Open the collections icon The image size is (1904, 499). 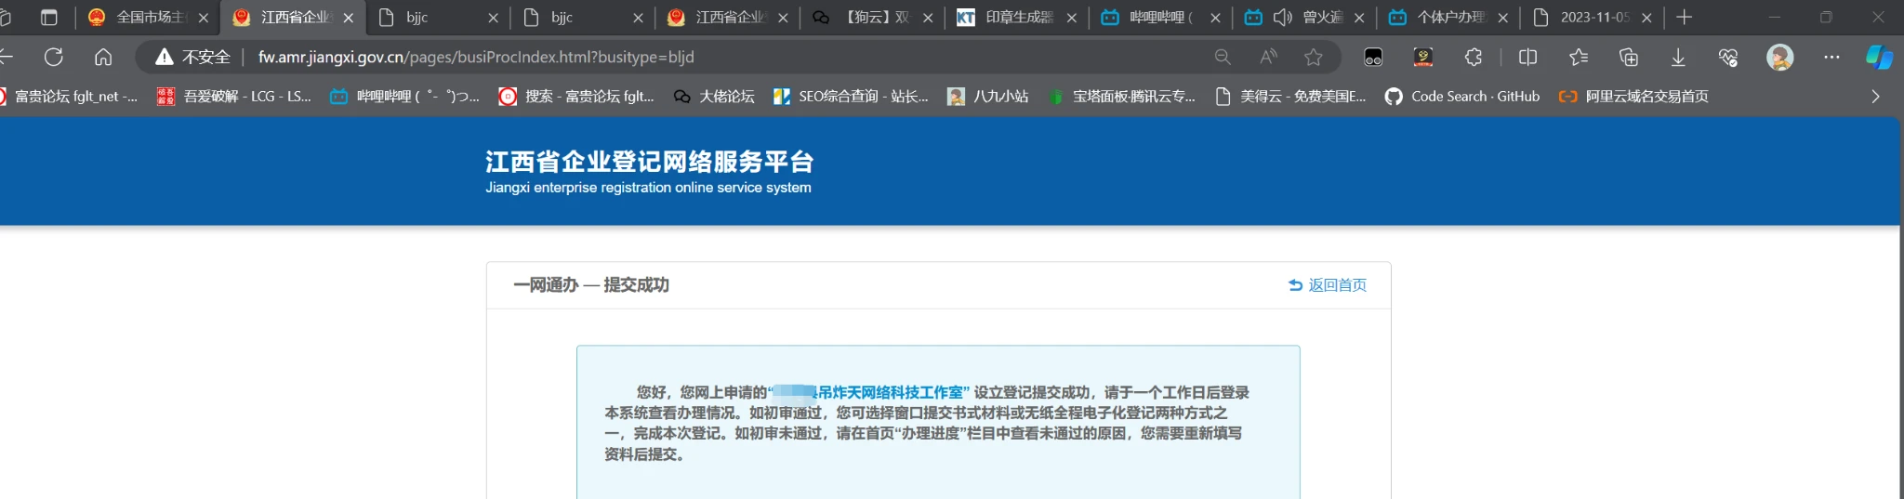(1628, 57)
